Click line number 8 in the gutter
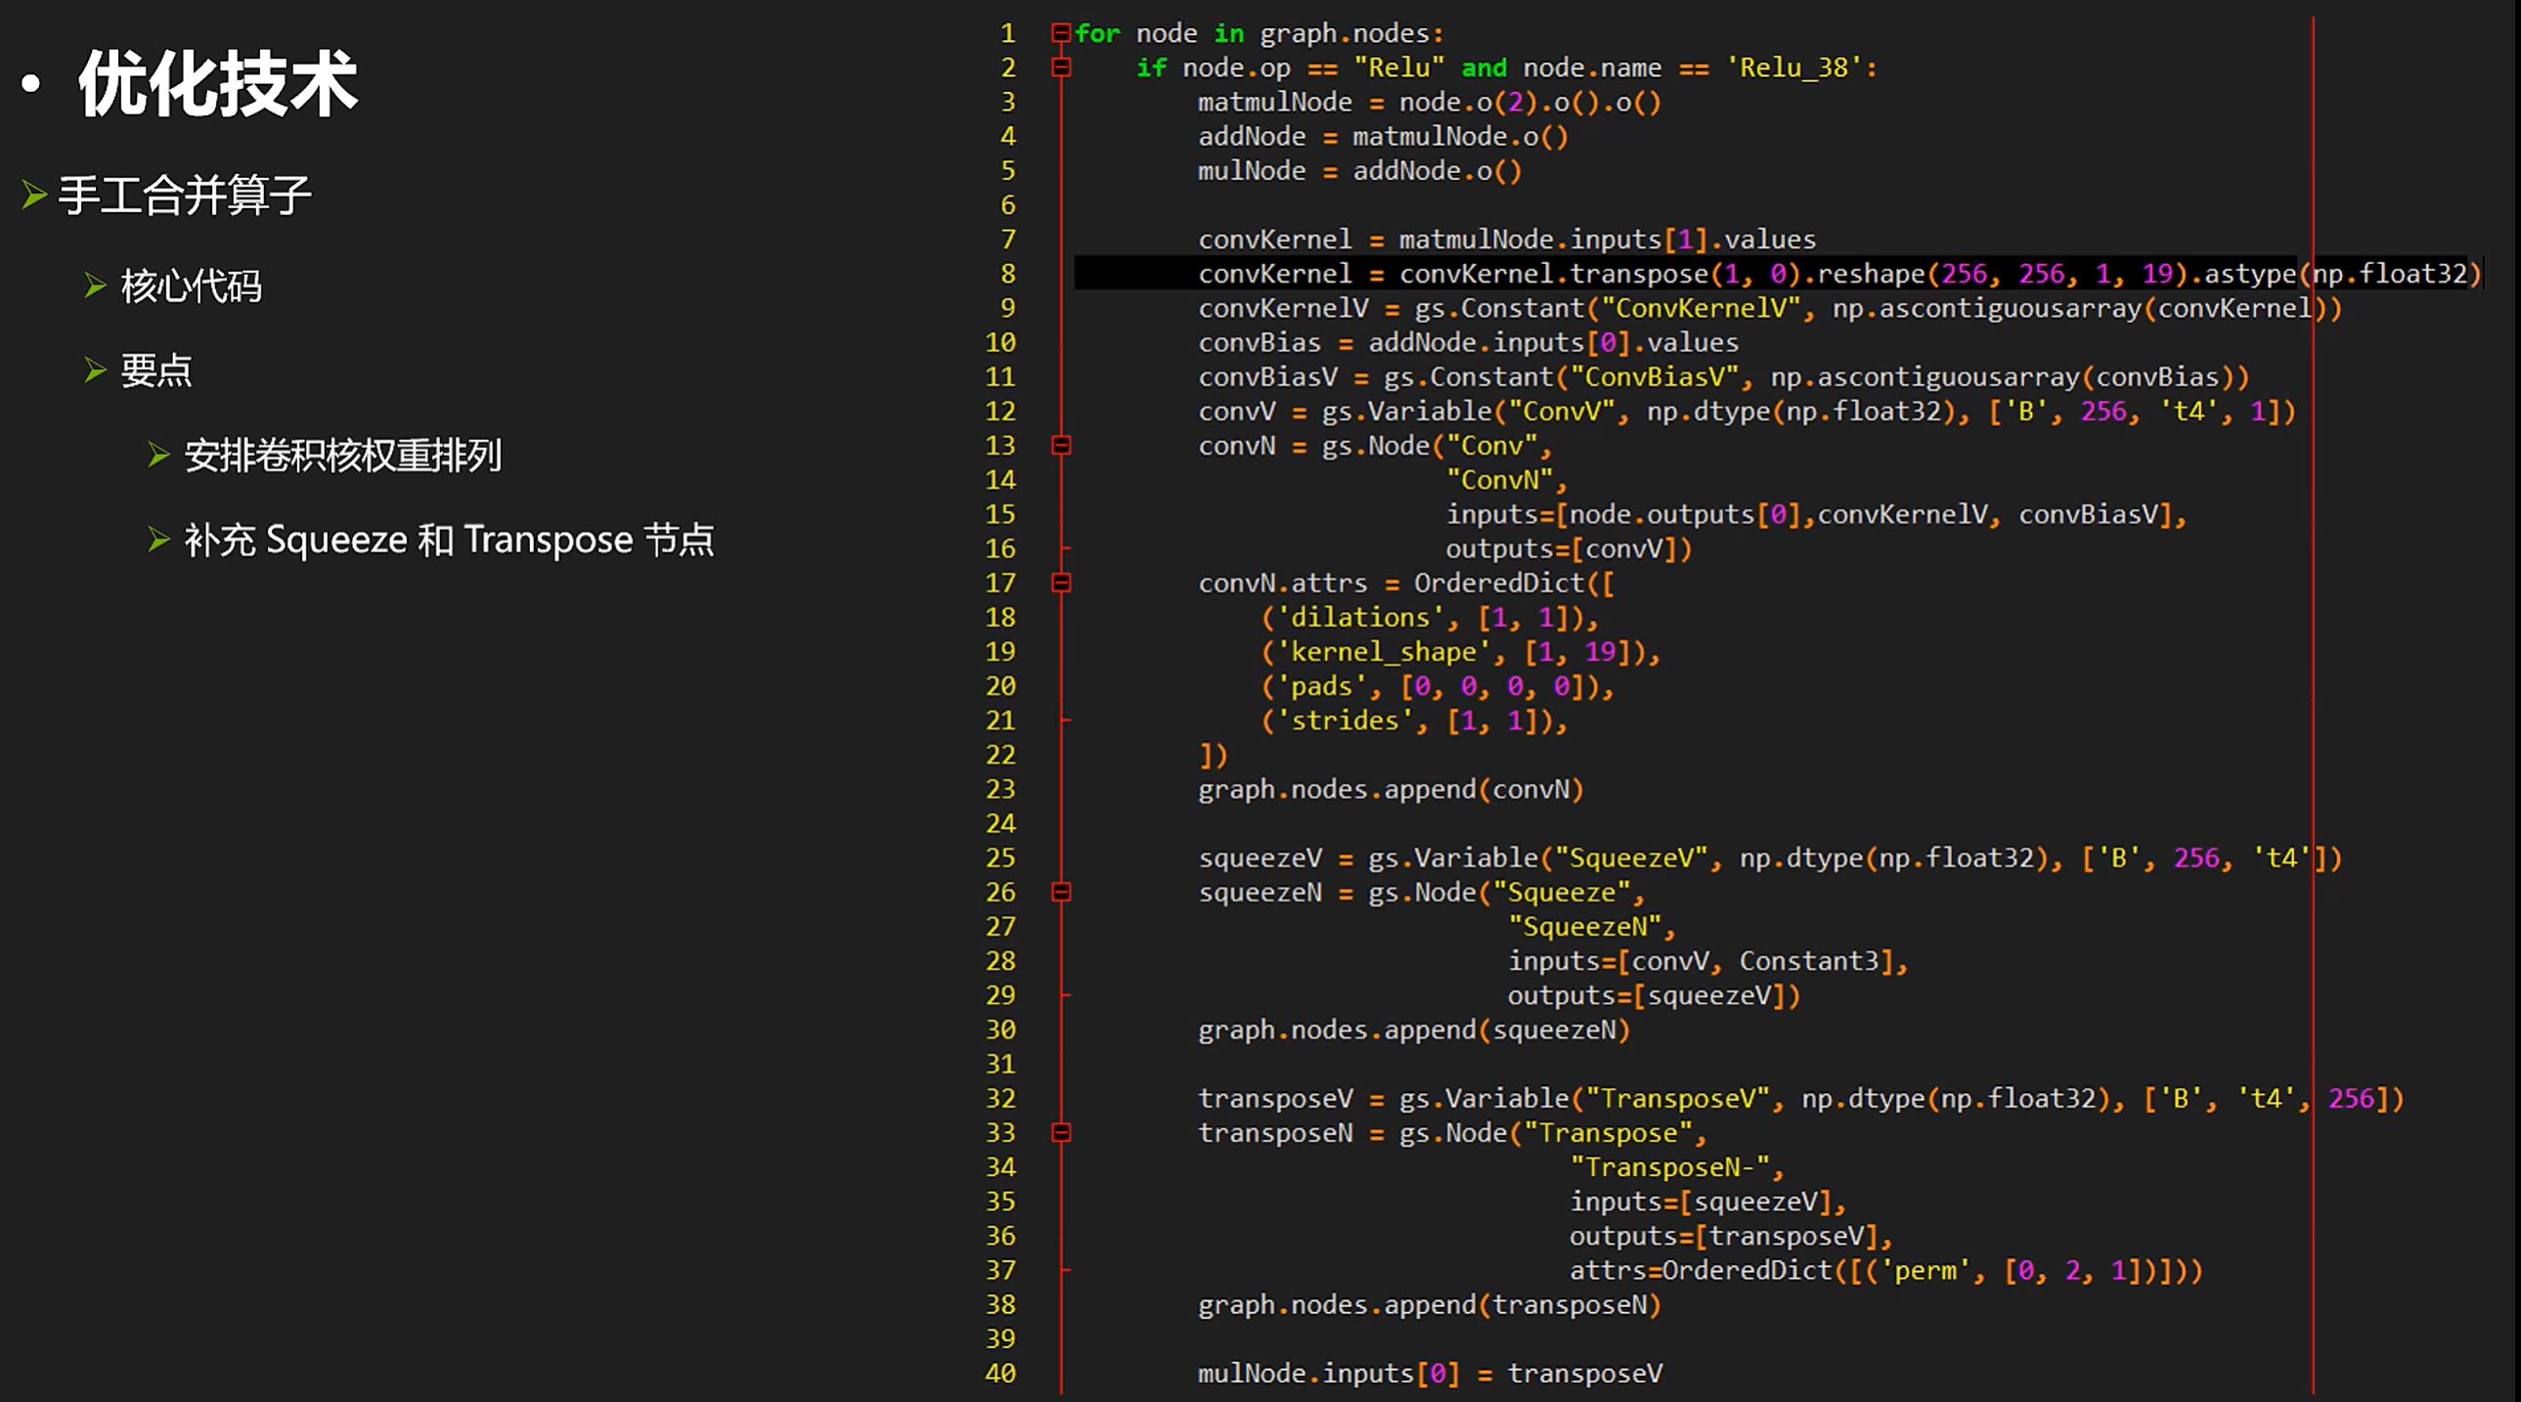 click(x=1007, y=274)
